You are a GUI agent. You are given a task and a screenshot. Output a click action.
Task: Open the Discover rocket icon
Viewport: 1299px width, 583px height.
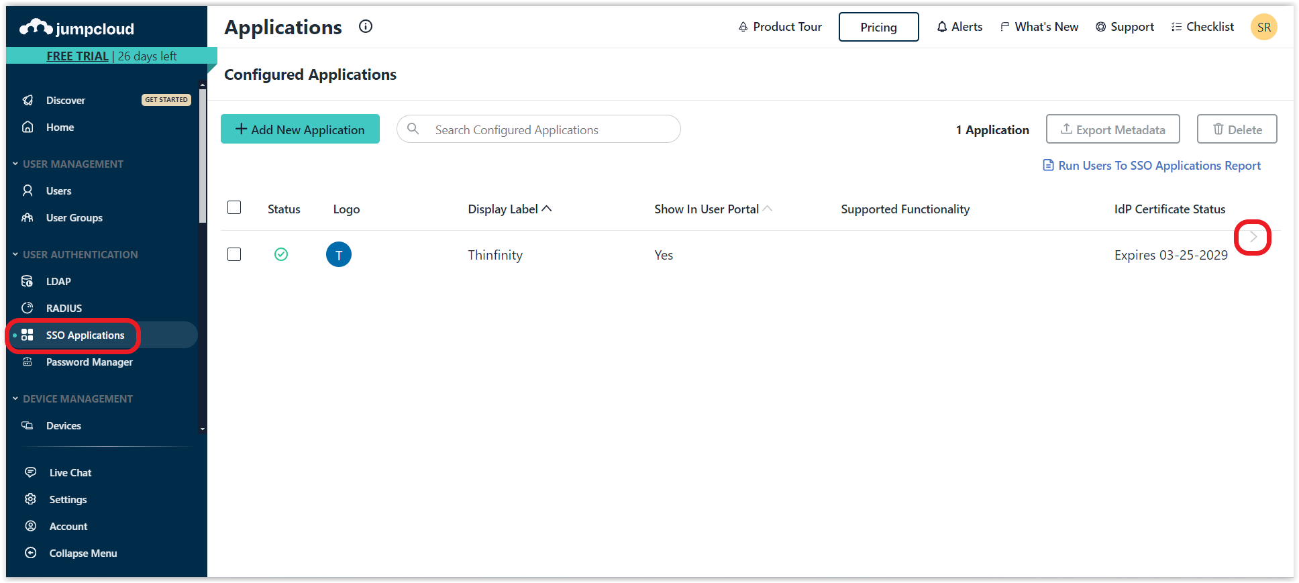[x=28, y=100]
